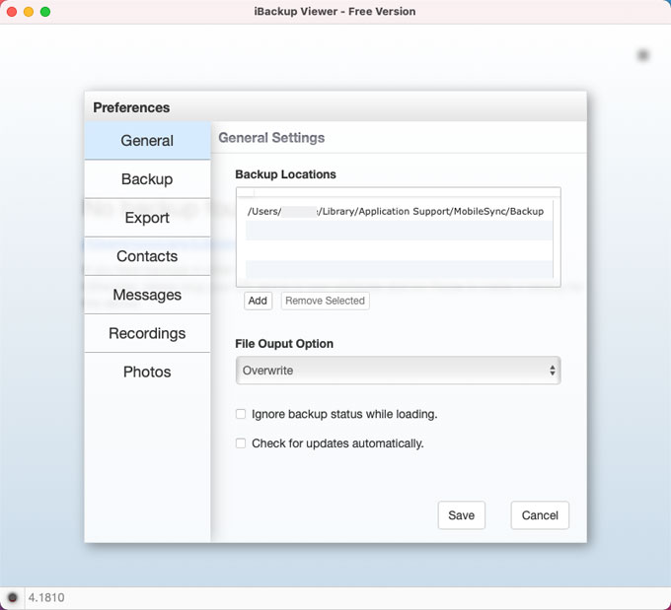The width and height of the screenshot is (671, 610).
Task: Enable Ignore backup status while loading
Action: [241, 414]
